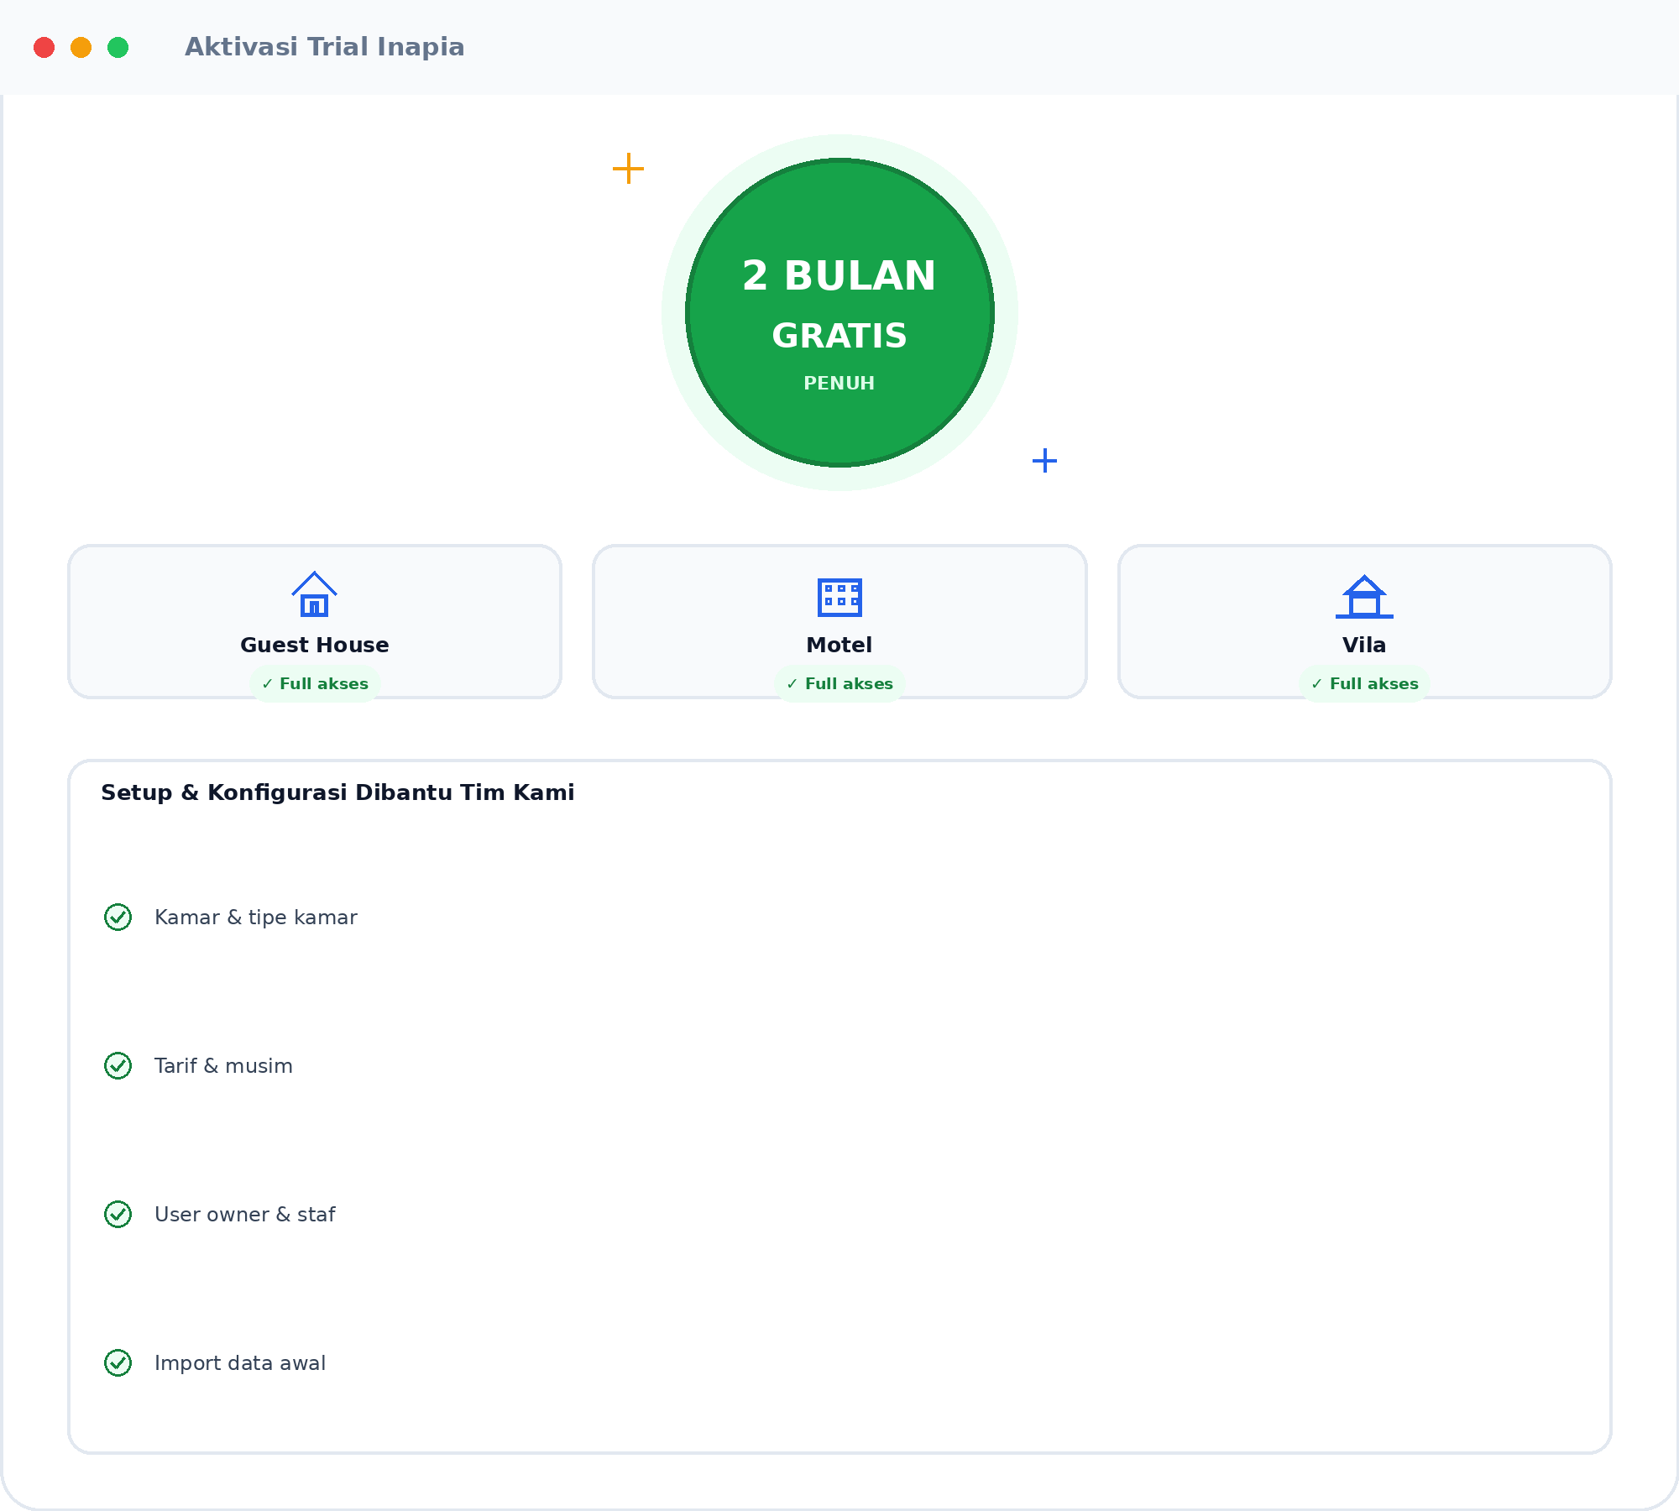Click the check icon beside Import data awal

pos(118,1363)
